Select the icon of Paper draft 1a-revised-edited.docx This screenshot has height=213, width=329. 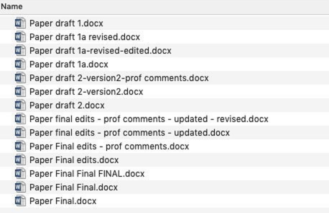click(x=20, y=51)
